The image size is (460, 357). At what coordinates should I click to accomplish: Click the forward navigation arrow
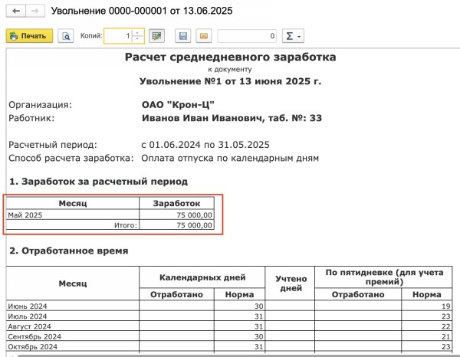point(34,11)
